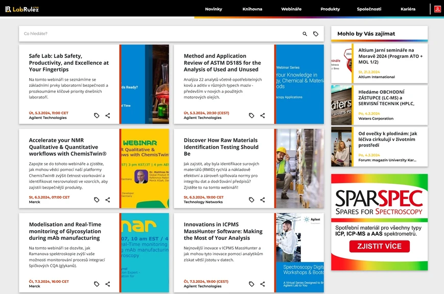Click the ASTM D5185 blue banner image
The image size is (444, 294).
[300, 84]
